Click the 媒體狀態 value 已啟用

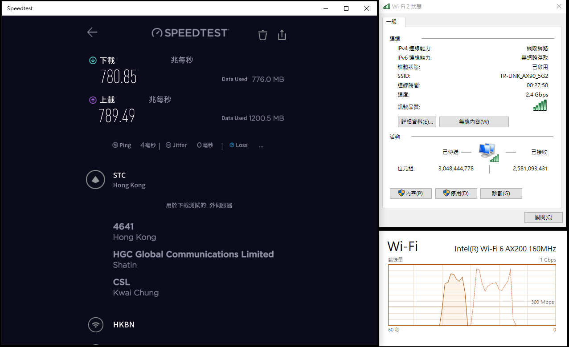tap(540, 67)
